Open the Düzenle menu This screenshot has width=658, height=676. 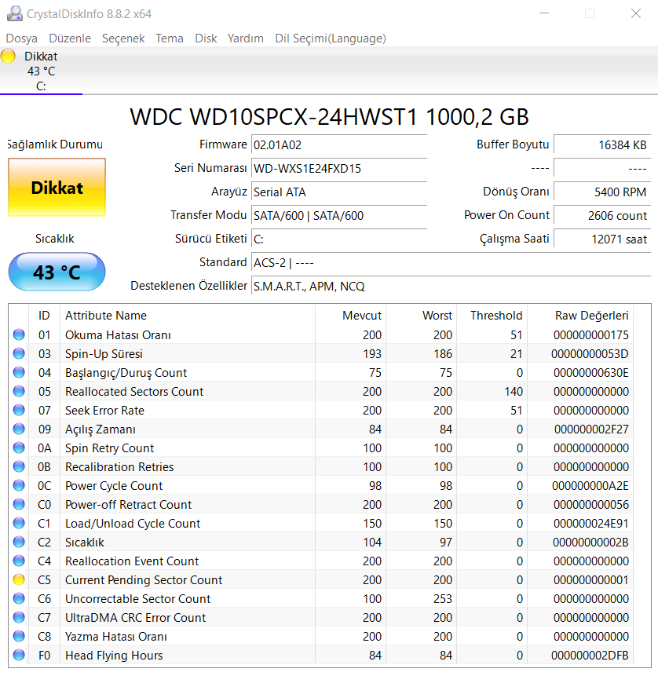point(70,38)
